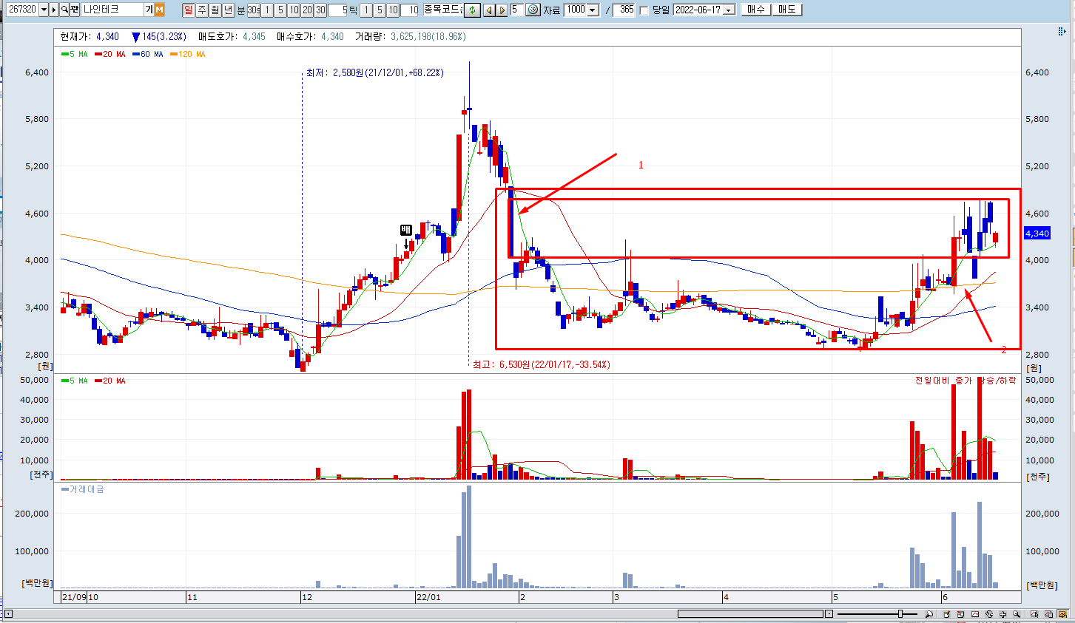The height and width of the screenshot is (623, 1075).
Task: Click the horizontal chart scrollbar at bottom
Action: [x=750, y=614]
